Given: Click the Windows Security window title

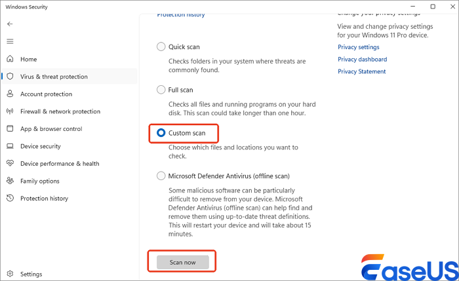Looking at the screenshot, I should tap(26, 7).
